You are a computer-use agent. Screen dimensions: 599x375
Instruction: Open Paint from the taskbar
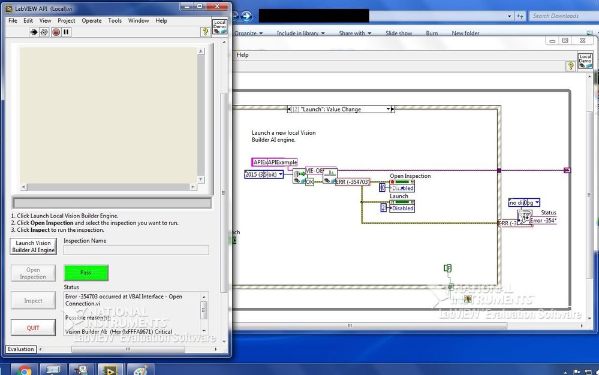coord(140,370)
